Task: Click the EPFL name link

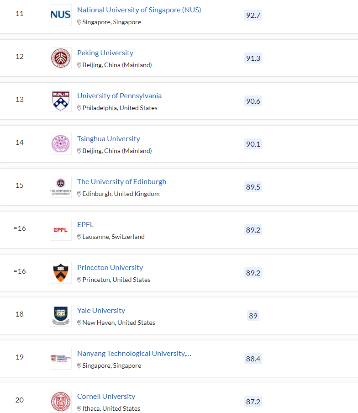Action: 85,225
